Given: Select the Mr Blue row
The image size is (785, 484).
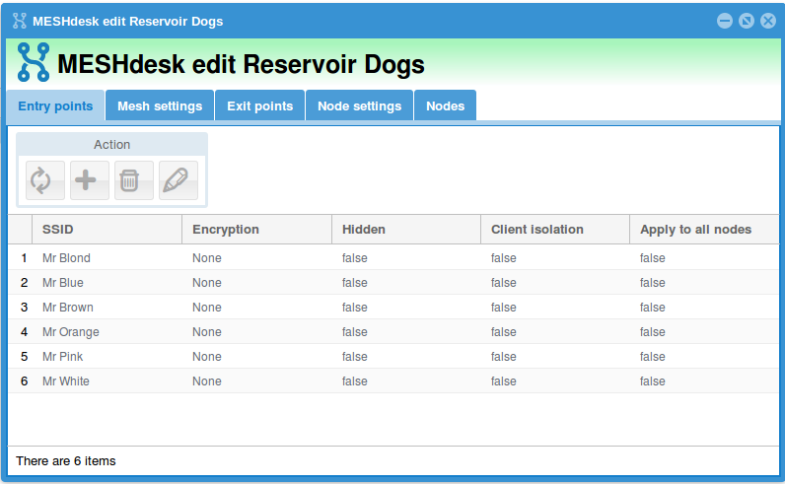Looking at the screenshot, I should (x=393, y=282).
